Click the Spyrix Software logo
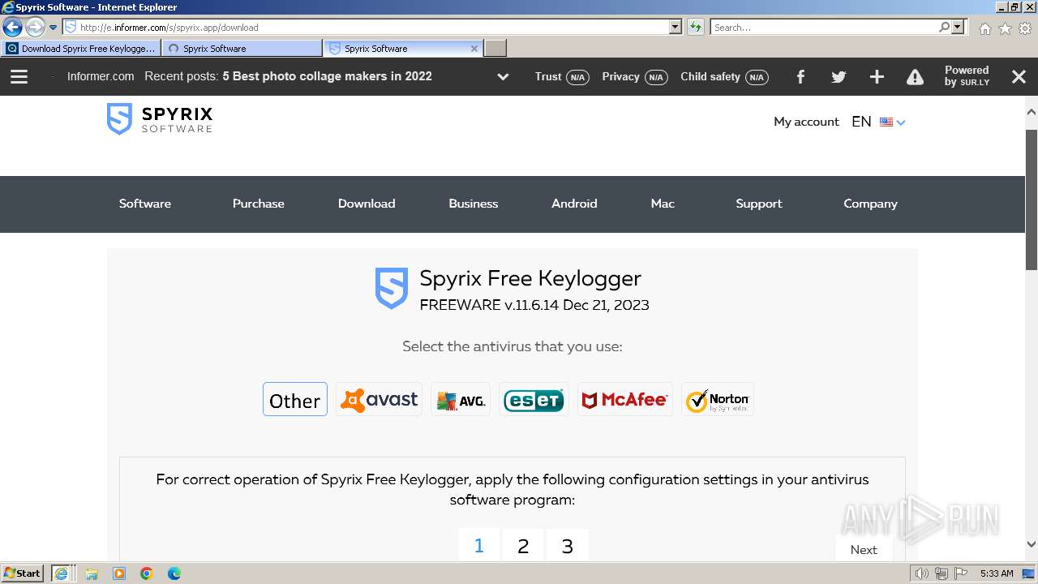The width and height of the screenshot is (1038, 584). (160, 118)
